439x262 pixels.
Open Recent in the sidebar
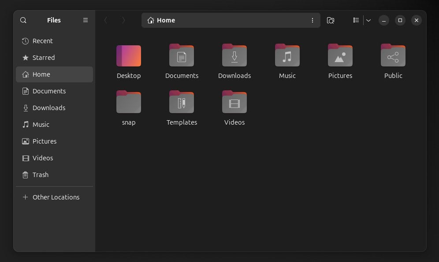click(54, 41)
